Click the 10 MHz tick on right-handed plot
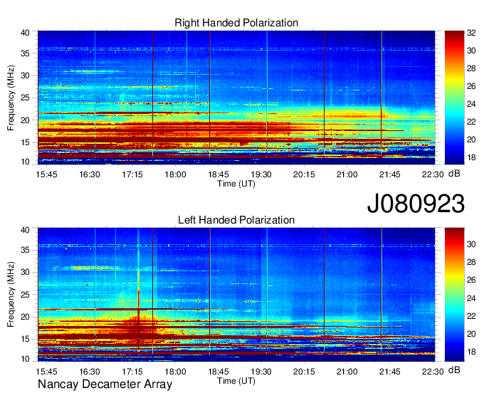Image resolution: width=484 pixels, height=393 pixels. [x=25, y=162]
